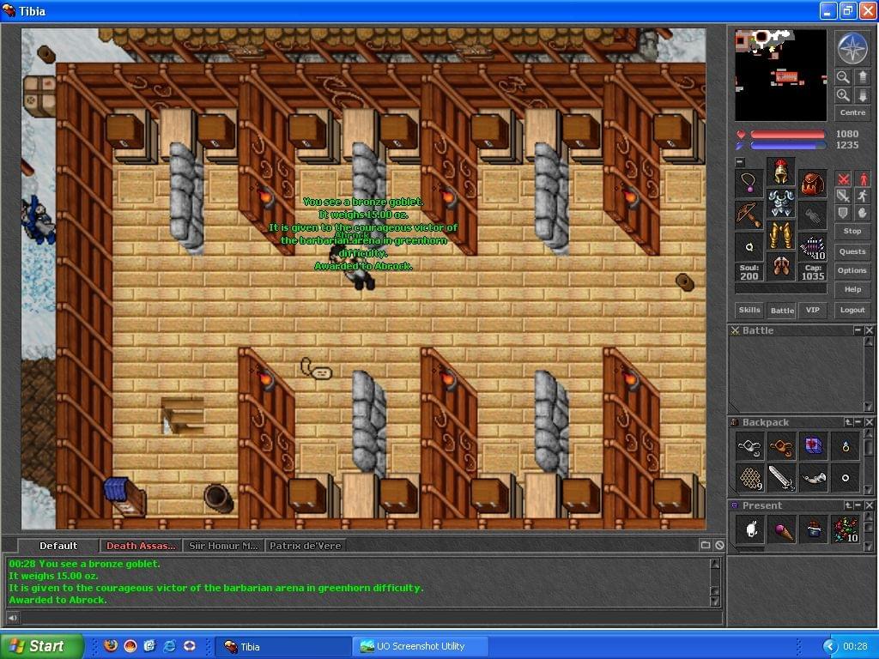
Task: Switch to UO Screenshot Utility taskbar button
Action: click(x=420, y=647)
